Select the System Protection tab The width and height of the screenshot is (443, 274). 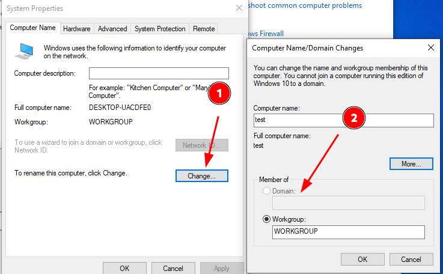(x=160, y=29)
